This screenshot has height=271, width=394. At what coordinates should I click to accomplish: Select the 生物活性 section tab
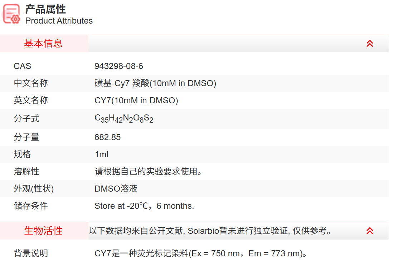click(x=44, y=231)
